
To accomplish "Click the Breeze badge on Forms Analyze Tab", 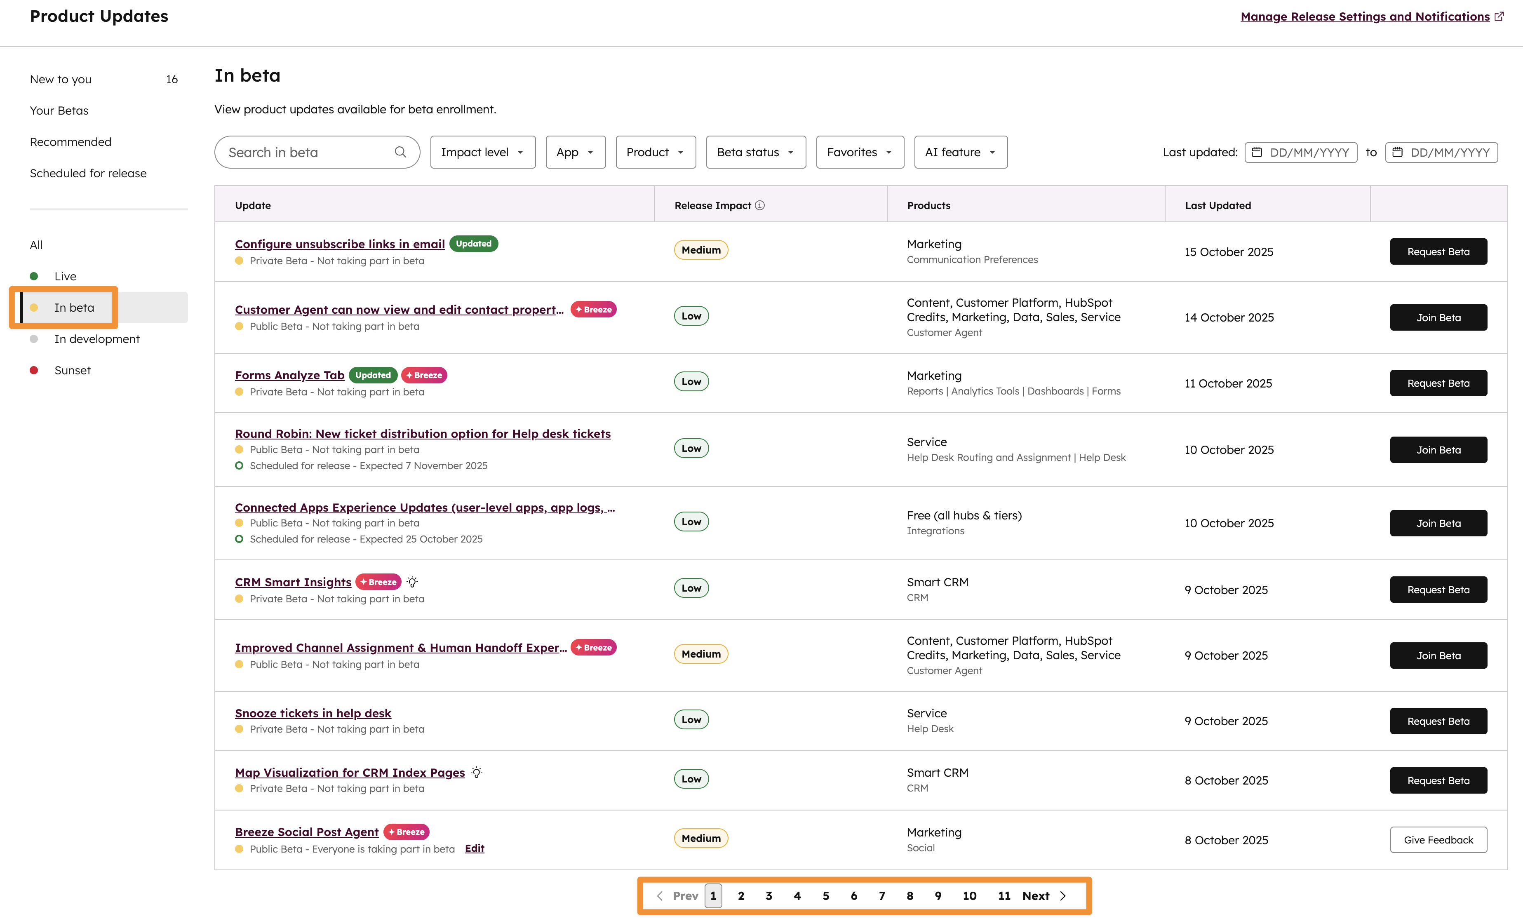I will click(424, 375).
